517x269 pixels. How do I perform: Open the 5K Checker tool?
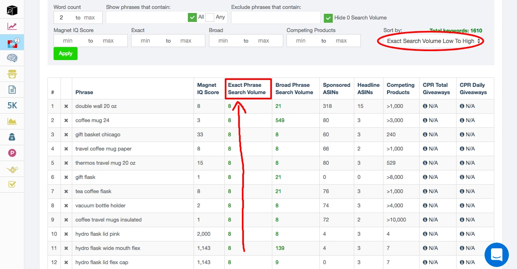click(x=12, y=105)
